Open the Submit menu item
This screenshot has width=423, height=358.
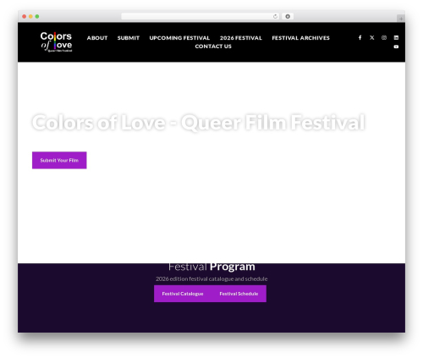click(x=129, y=38)
